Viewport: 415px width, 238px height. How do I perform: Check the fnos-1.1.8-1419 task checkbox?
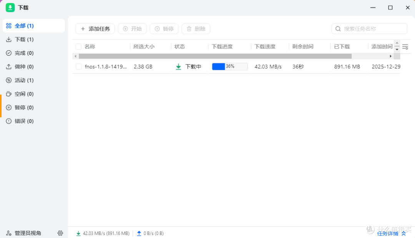pos(79,67)
